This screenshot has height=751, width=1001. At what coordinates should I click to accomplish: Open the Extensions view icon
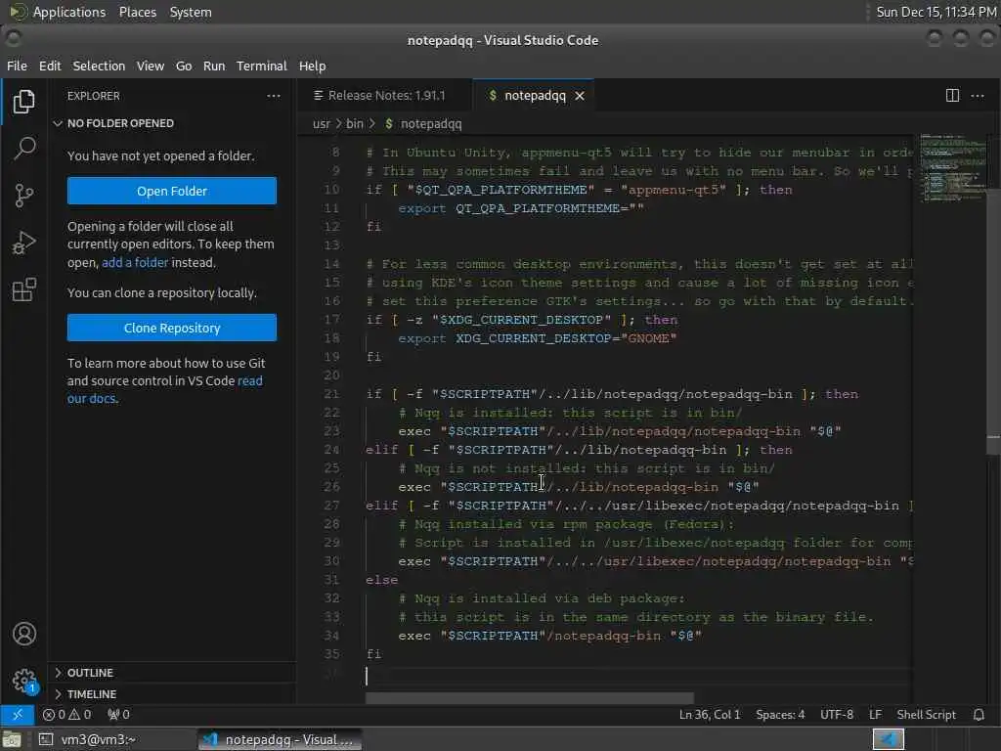23,289
